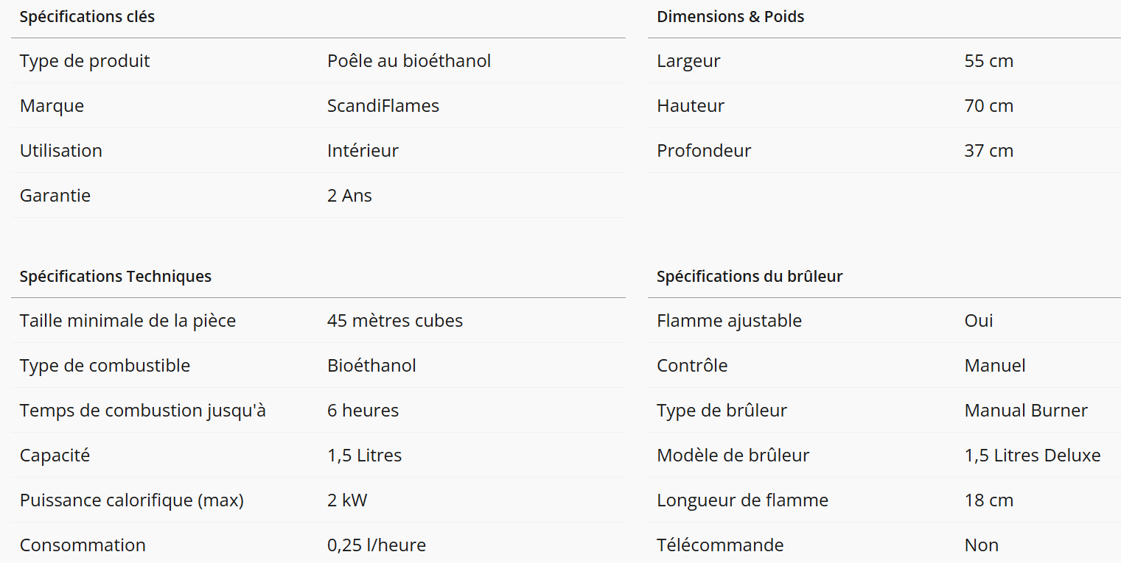The height and width of the screenshot is (563, 1121).
Task: Select the Capacité 1,5 Litres value
Action: [x=365, y=456]
